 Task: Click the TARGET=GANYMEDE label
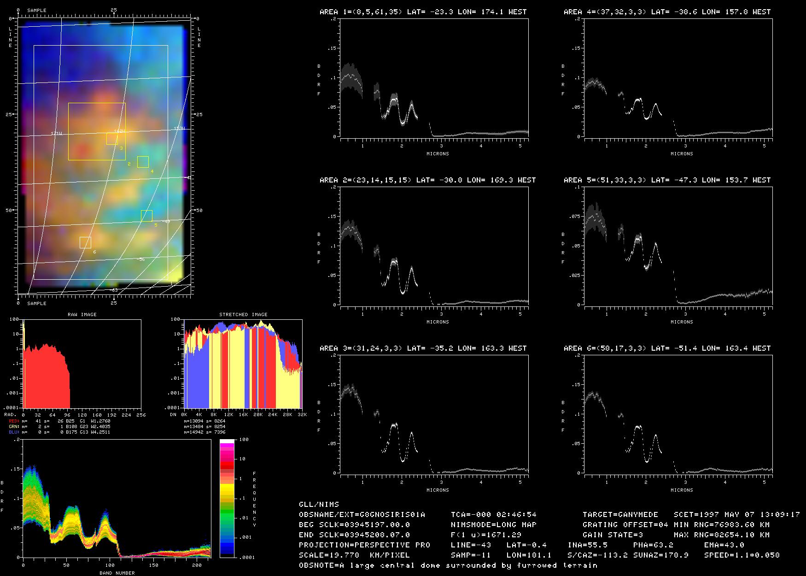620,515
